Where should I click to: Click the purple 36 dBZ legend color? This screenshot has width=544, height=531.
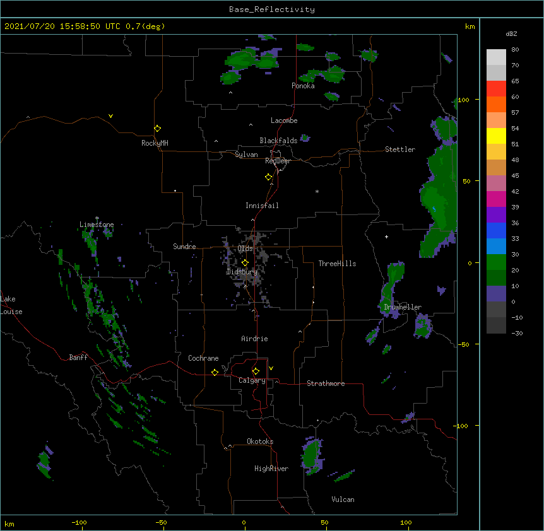click(x=496, y=215)
